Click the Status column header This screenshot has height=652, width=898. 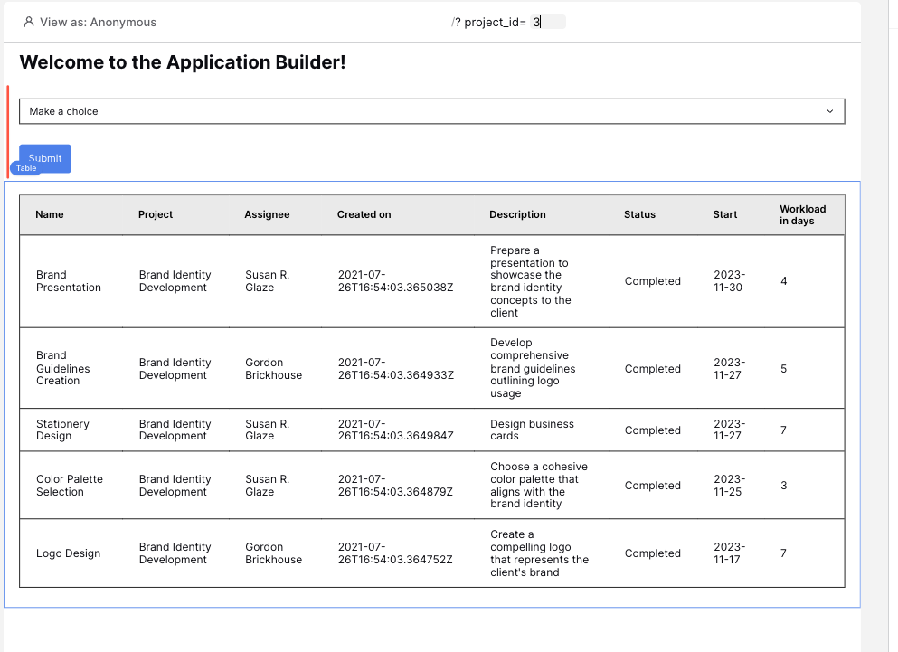(639, 214)
